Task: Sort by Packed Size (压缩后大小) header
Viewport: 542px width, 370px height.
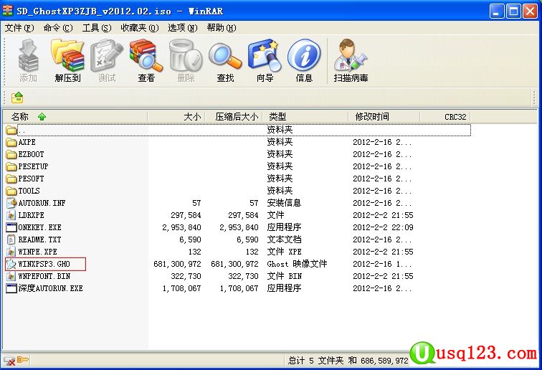Action: (x=234, y=117)
